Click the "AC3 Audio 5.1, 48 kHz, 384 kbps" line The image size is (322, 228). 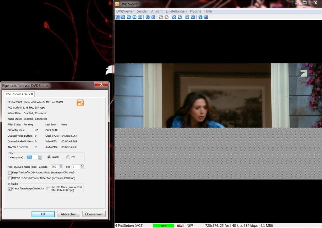pyautogui.click(x=26, y=108)
